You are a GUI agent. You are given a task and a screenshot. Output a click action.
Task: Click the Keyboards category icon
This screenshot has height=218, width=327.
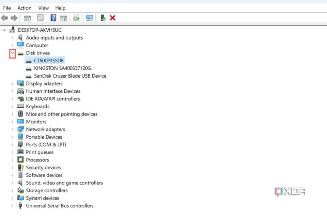(x=20, y=106)
